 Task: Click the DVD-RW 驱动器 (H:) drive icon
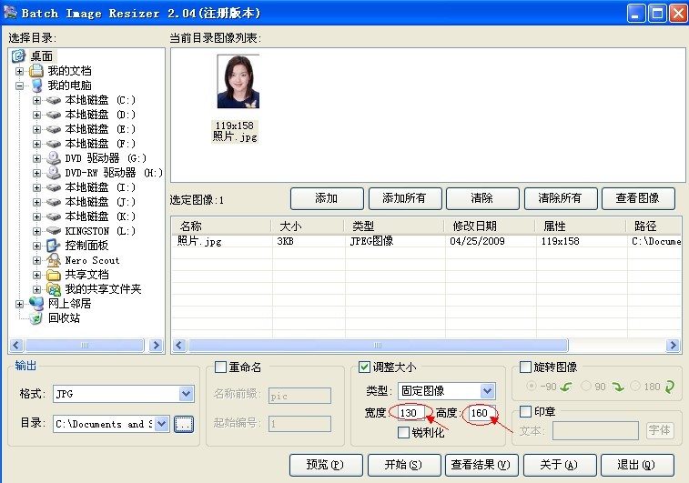tap(54, 173)
